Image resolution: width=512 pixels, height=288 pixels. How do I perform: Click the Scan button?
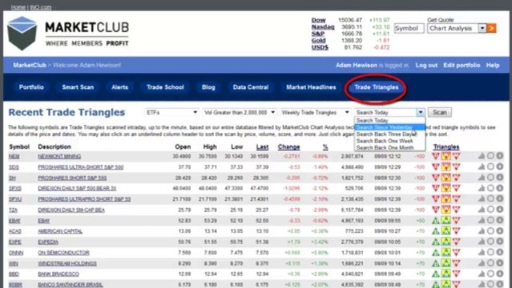[440, 112]
